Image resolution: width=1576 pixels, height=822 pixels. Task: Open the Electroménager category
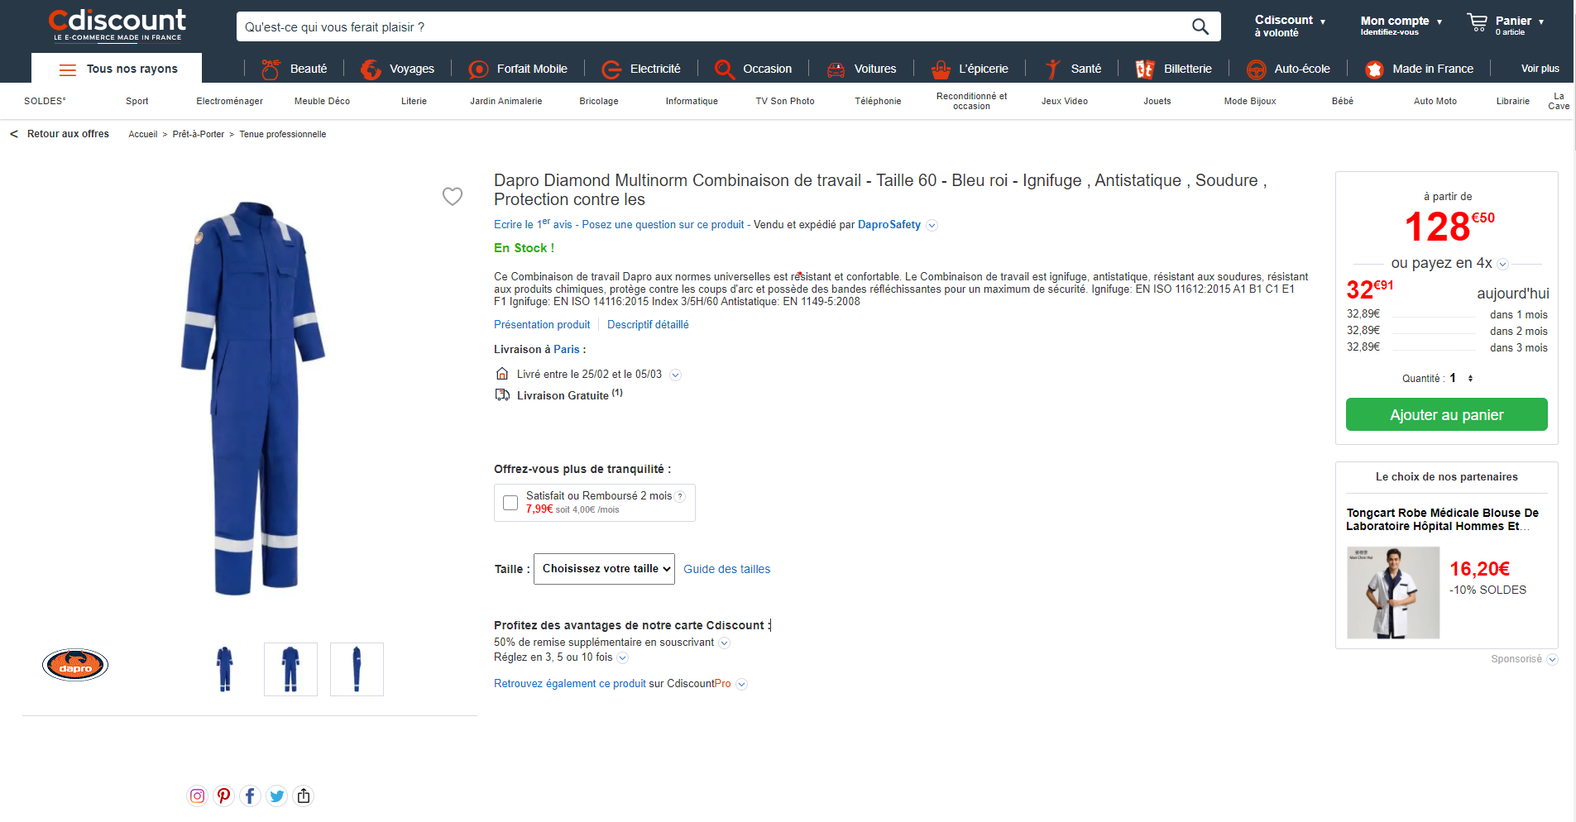[229, 101]
